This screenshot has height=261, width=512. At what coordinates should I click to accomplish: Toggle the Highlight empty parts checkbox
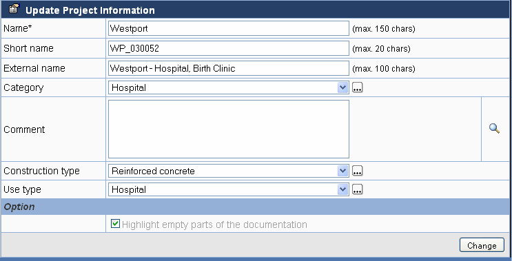click(x=115, y=224)
